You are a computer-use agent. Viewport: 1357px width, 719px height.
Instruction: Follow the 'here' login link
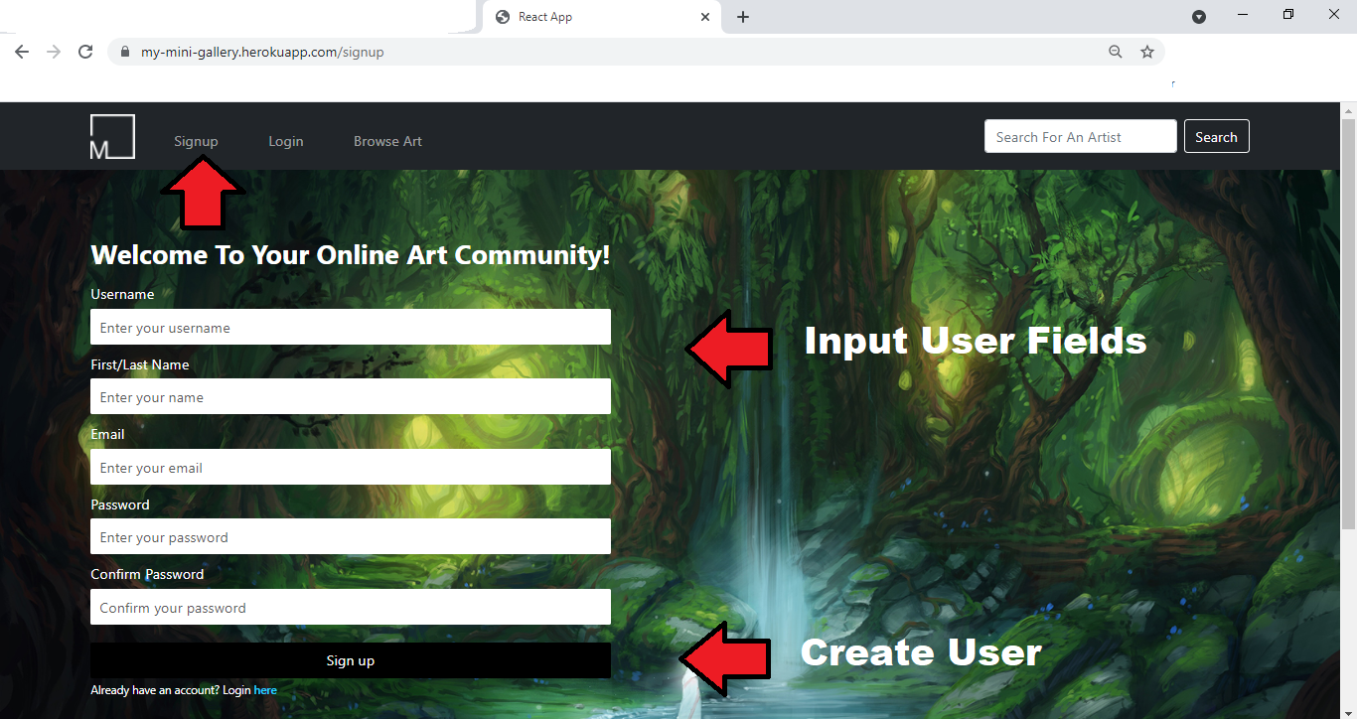pyautogui.click(x=265, y=690)
